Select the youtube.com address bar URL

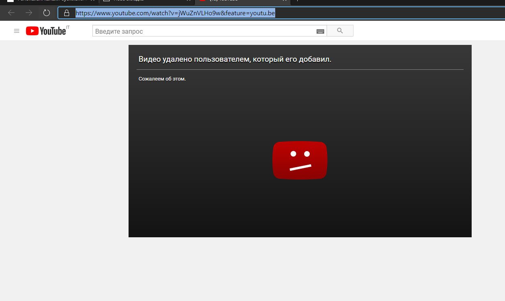175,13
